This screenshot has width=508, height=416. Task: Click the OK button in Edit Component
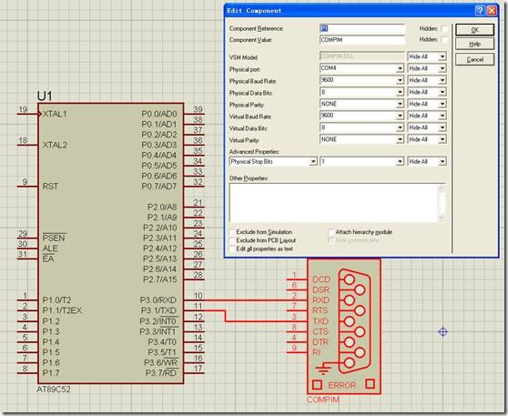pos(474,30)
